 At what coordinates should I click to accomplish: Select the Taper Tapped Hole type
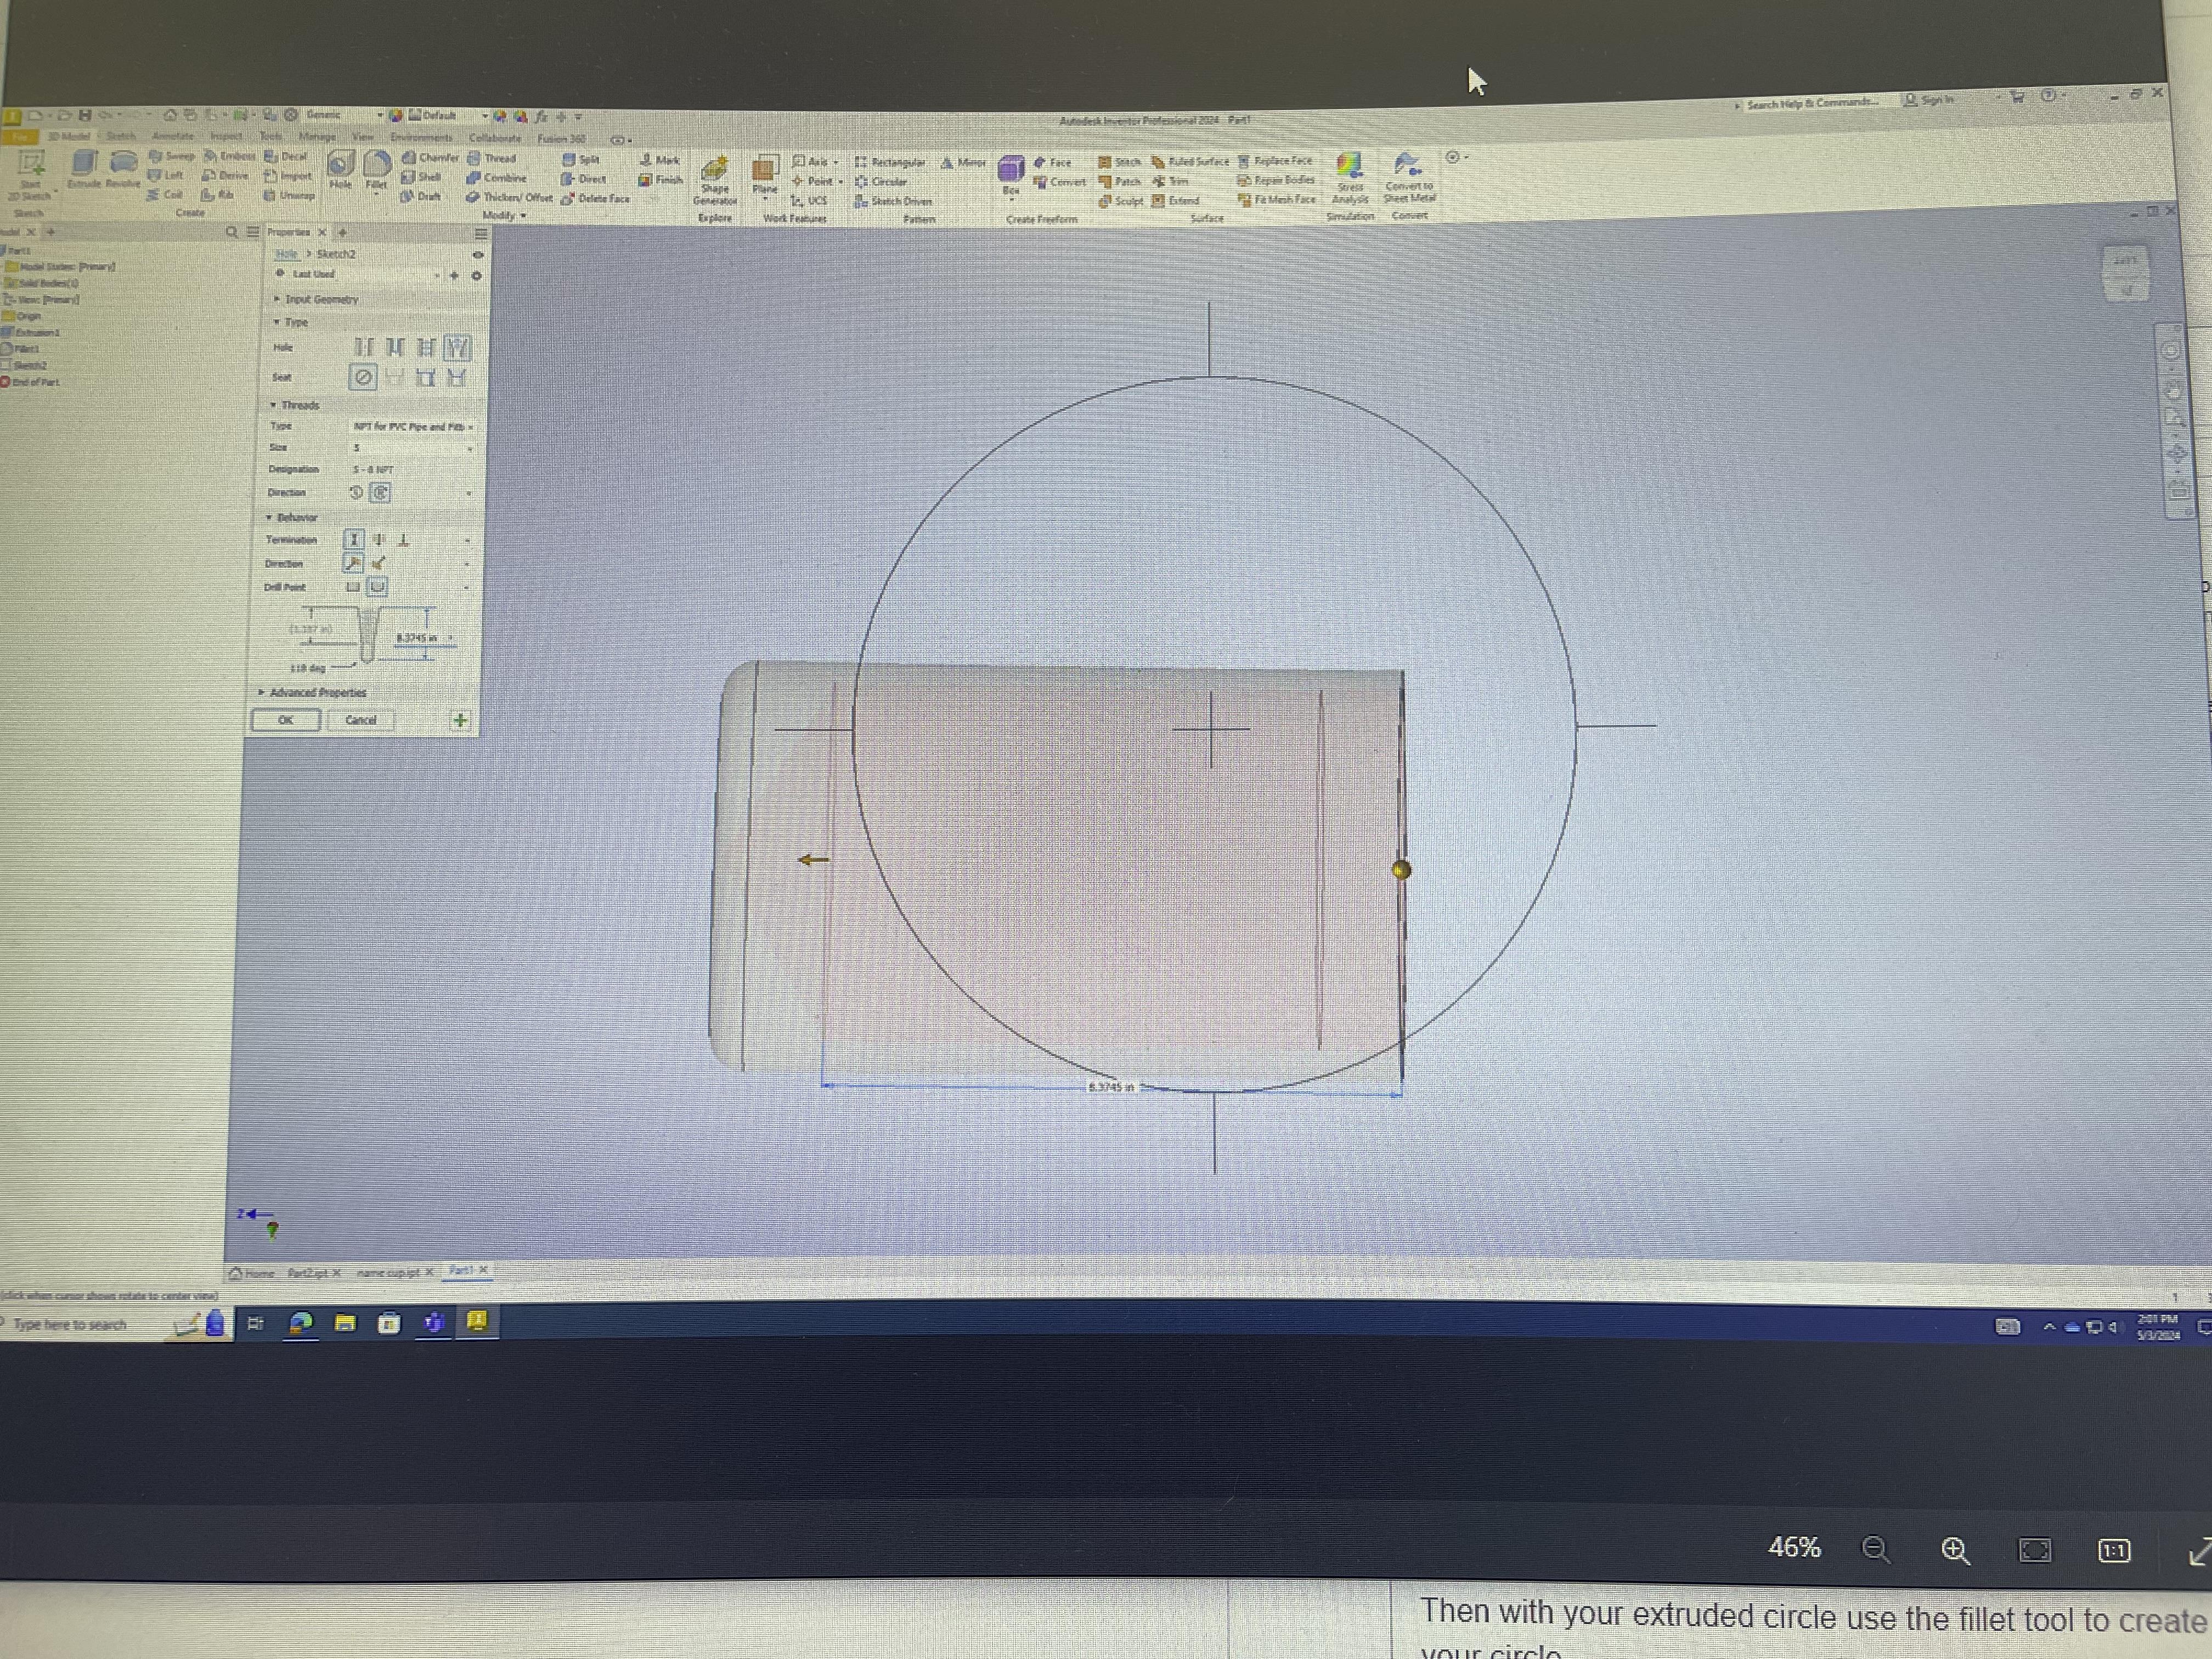pyautogui.click(x=457, y=347)
